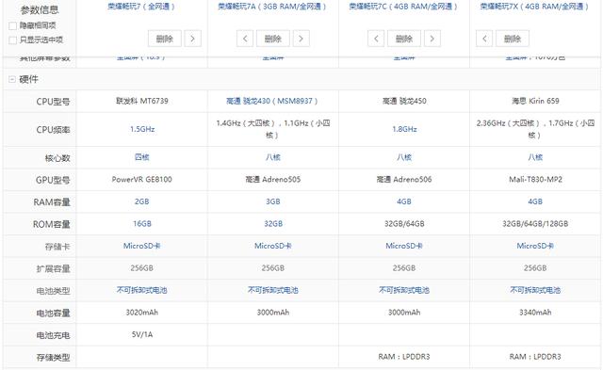
Task: Select the PowerVR GE8100 GPU cell
Action: [x=142, y=180]
